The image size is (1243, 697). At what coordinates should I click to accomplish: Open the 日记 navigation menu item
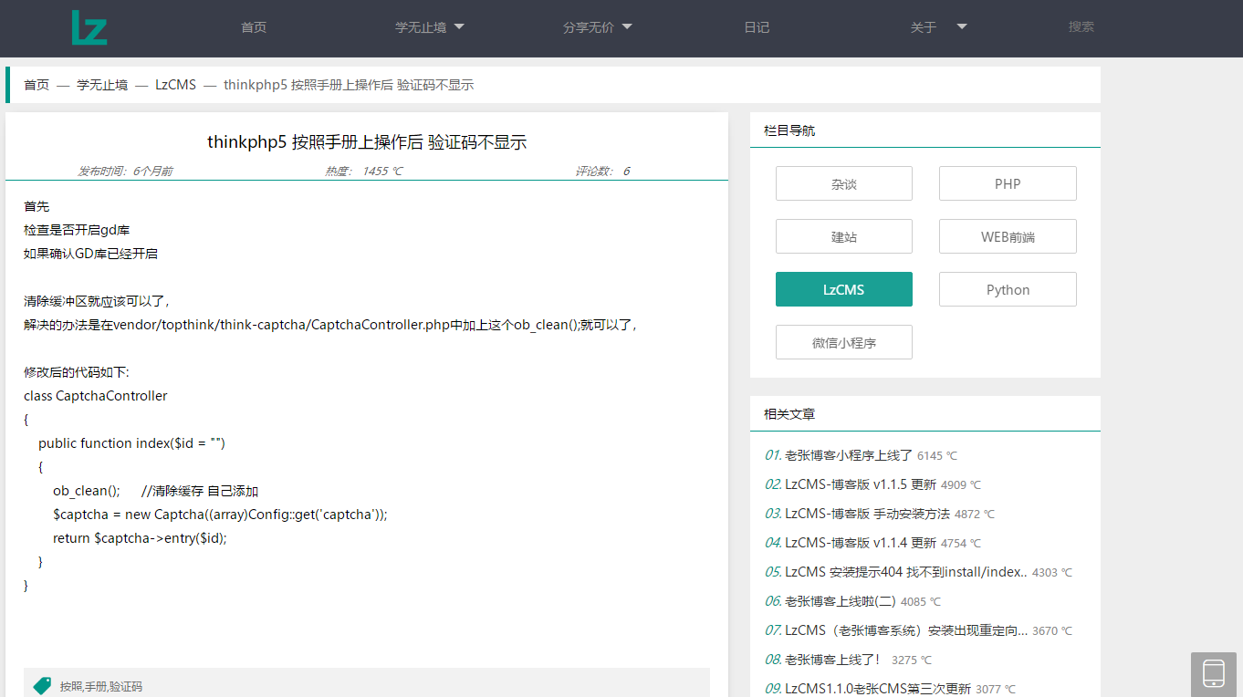(x=757, y=27)
